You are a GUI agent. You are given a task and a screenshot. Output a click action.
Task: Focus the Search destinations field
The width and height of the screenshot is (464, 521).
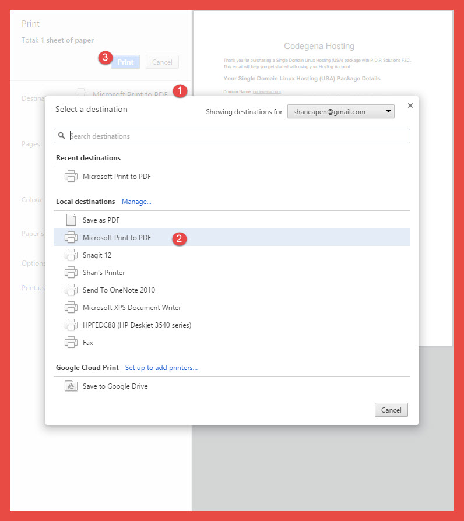click(x=231, y=136)
